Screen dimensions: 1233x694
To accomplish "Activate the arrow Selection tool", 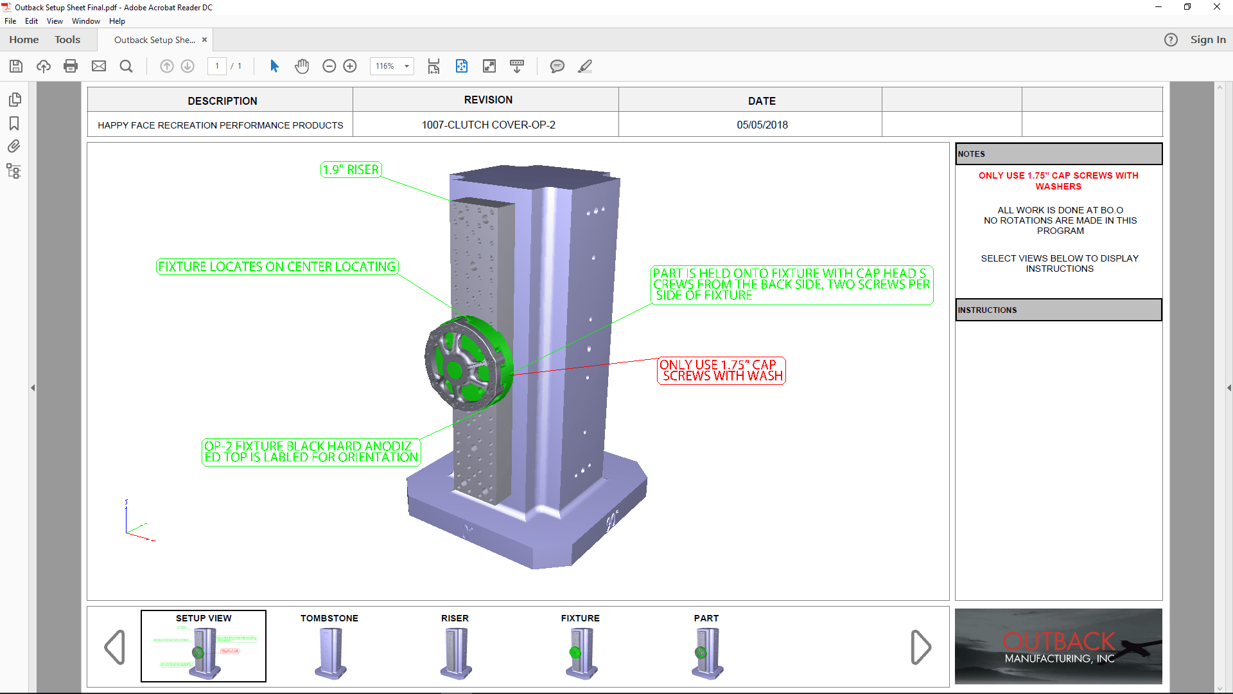I will point(274,66).
